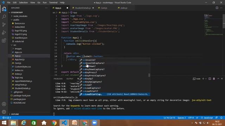This screenshot has height=126, width=225.
Task: Switch to the StudentDetails.js tab
Action: (x=83, y=8)
